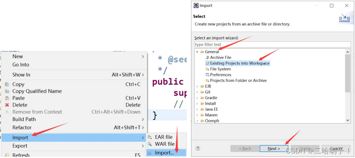
Task: Expand the Gradle category
Action: tap(197, 98)
